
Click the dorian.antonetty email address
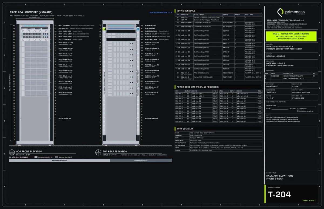283,26
